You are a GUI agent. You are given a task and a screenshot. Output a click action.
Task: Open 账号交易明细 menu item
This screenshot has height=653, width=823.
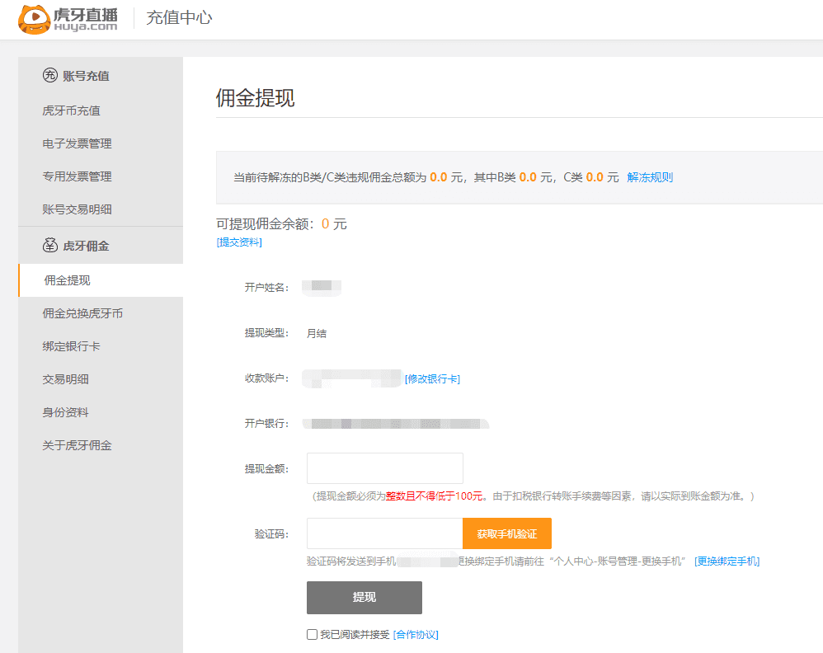click(x=77, y=209)
